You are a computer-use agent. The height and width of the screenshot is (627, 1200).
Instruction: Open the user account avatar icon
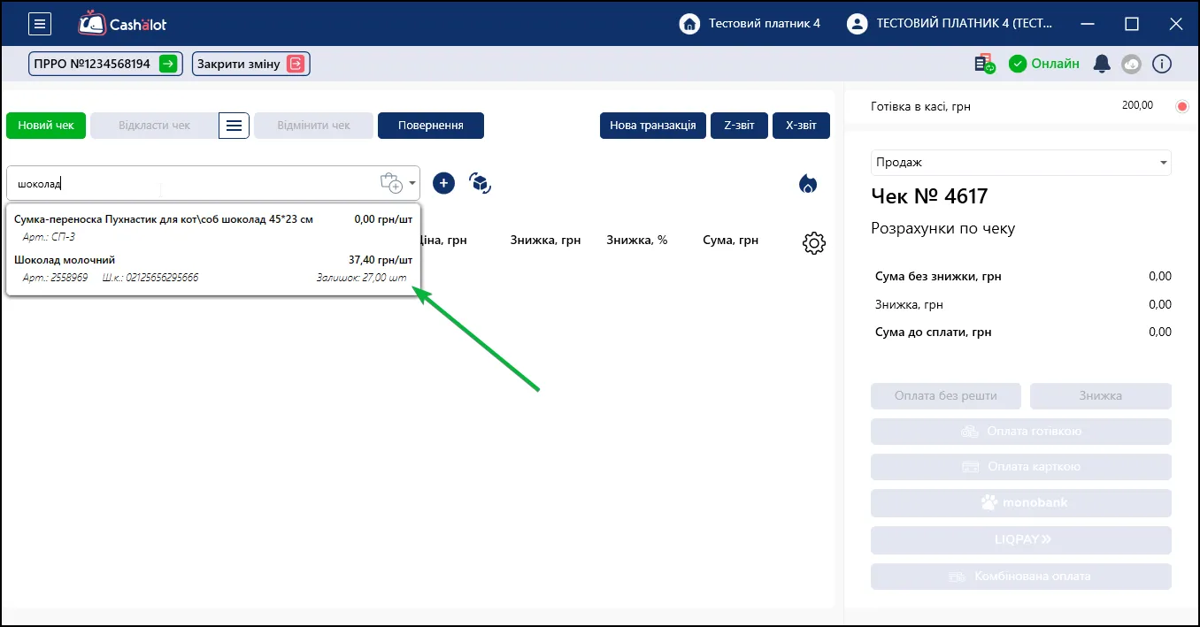[857, 24]
